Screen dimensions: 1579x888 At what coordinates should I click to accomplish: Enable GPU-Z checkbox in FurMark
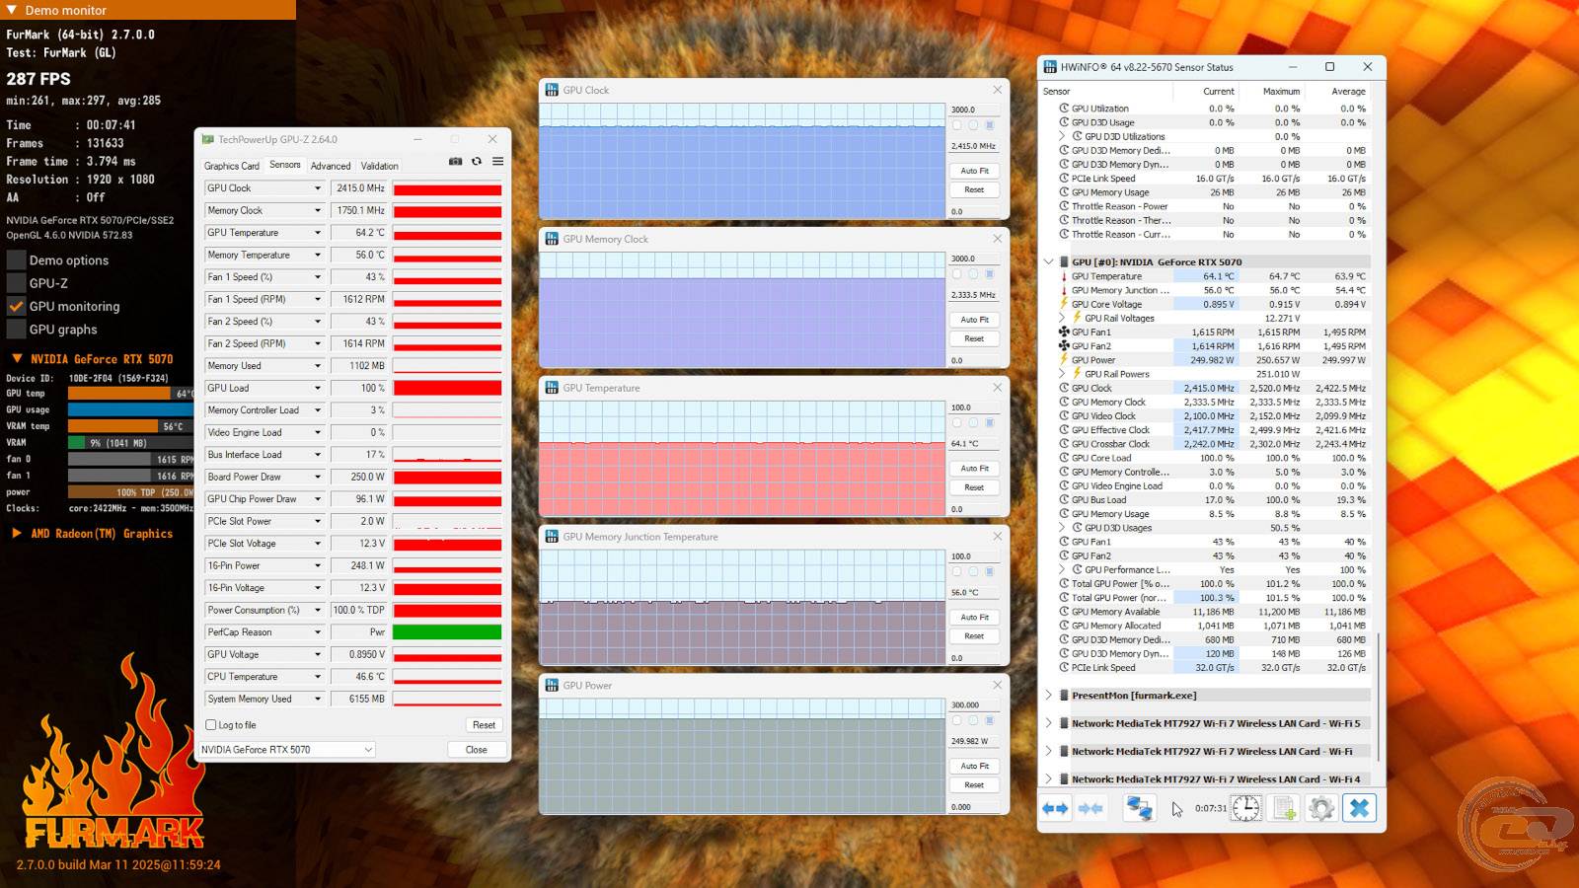(x=16, y=283)
